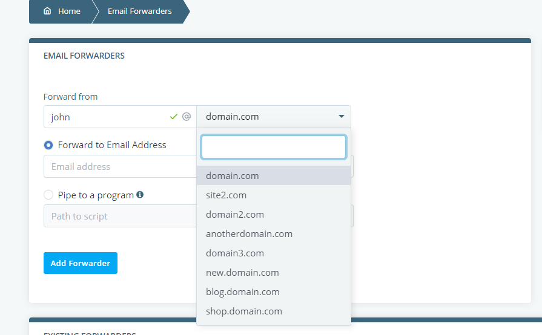The height and width of the screenshot is (335, 542).
Task: Focus the domain search box in dropdown
Action: point(274,147)
